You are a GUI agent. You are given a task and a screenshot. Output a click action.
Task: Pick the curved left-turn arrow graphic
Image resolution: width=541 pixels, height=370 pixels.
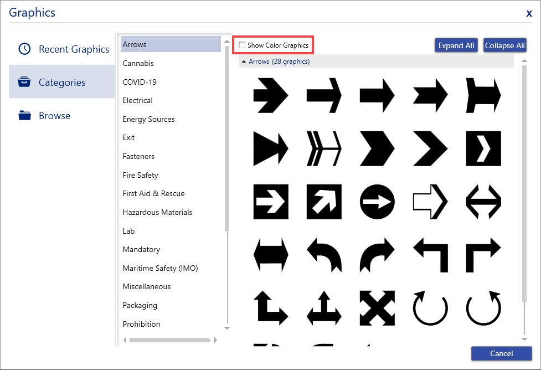point(324,255)
